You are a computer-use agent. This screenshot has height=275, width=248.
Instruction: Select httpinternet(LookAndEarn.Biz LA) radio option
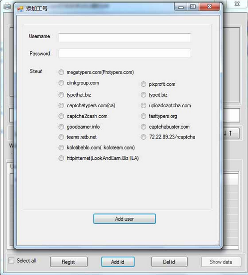coord(61,158)
